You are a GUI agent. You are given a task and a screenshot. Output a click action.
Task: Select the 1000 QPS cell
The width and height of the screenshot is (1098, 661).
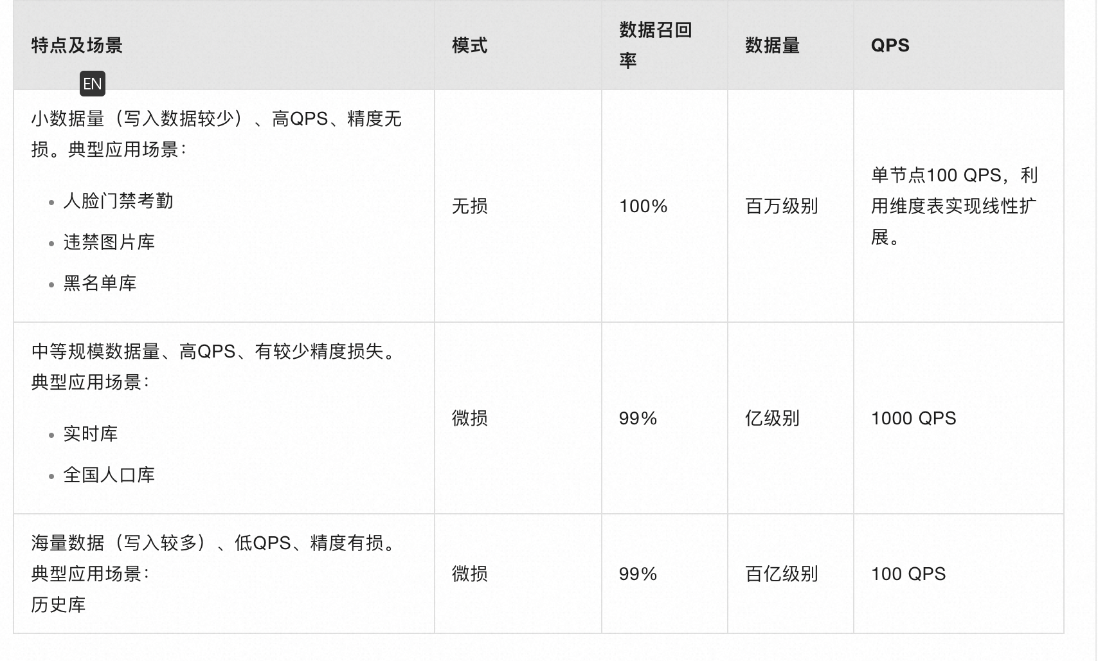(914, 419)
